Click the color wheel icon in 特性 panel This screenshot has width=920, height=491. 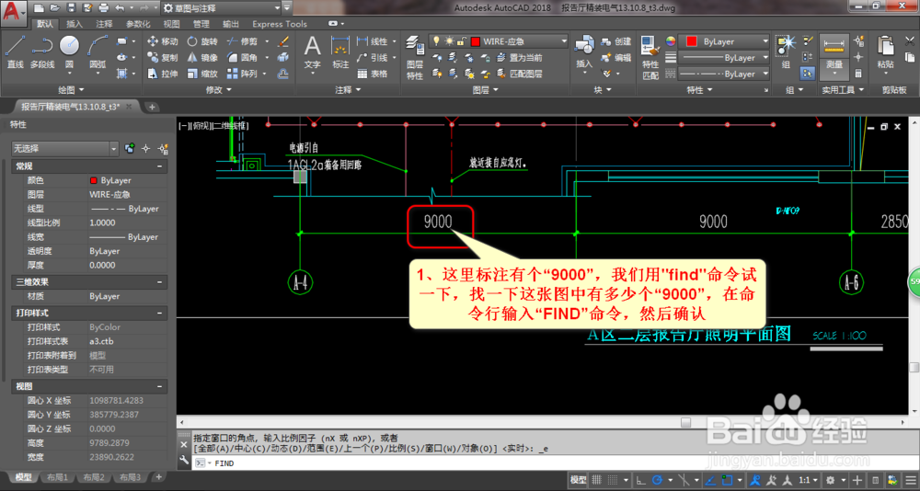point(671,41)
